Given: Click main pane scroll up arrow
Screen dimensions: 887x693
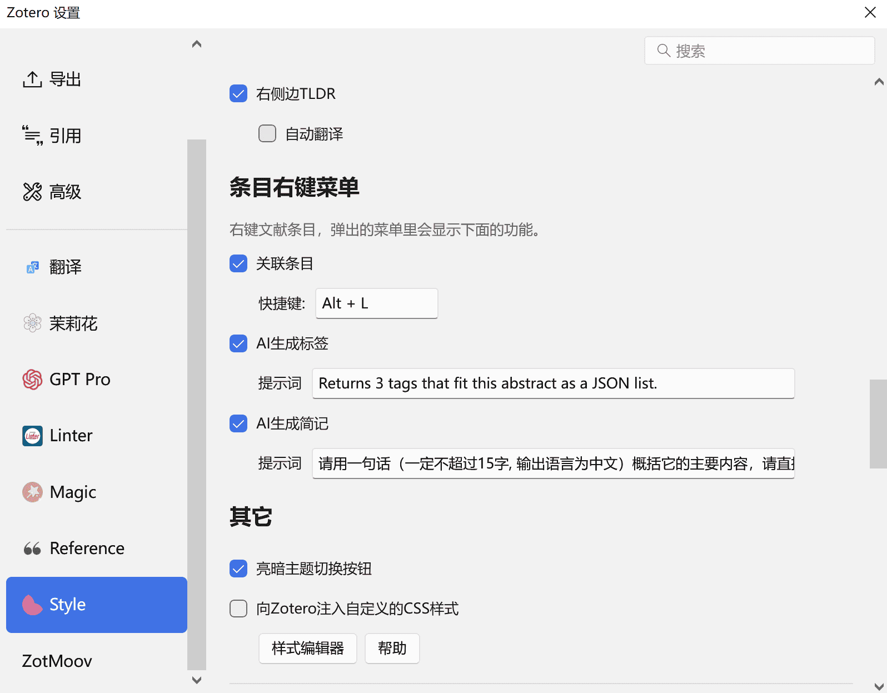Looking at the screenshot, I should [879, 82].
